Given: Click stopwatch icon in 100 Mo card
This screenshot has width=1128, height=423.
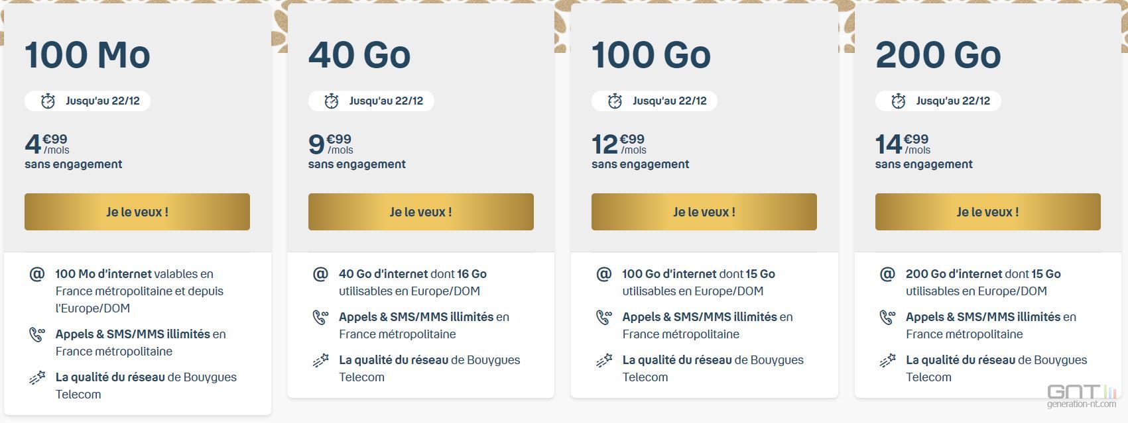Looking at the screenshot, I should click(x=48, y=101).
